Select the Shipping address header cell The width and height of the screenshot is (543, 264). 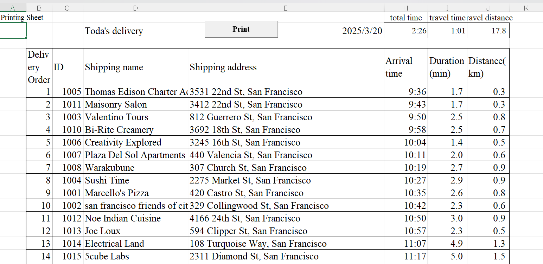point(286,67)
